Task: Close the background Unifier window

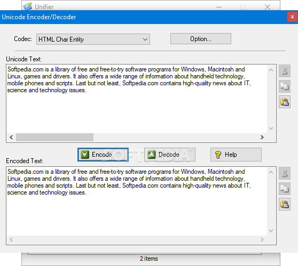Action: click(x=268, y=7)
